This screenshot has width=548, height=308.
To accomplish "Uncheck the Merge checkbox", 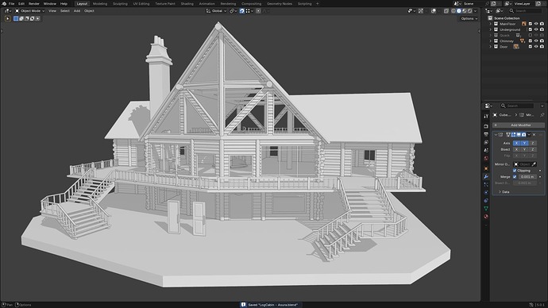I will pyautogui.click(x=515, y=177).
